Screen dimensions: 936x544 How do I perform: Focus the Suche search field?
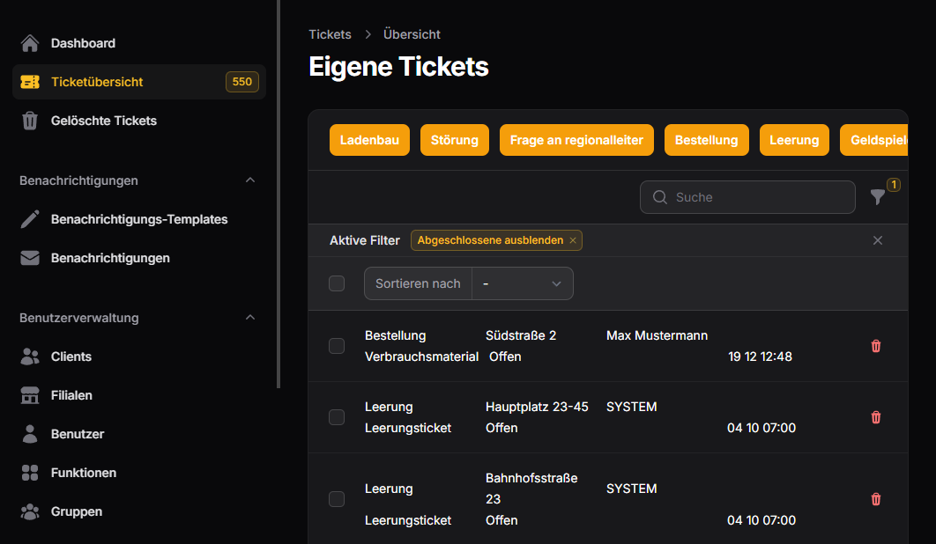(x=747, y=197)
